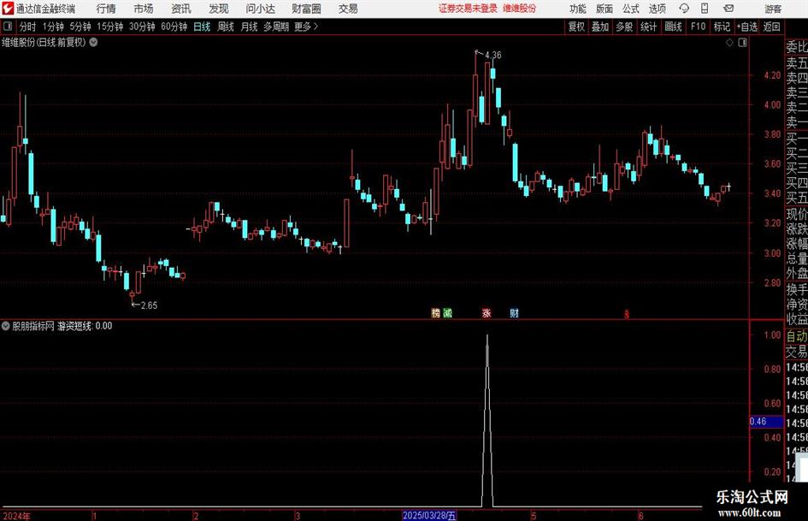Click the red 维维股份 stock name link
This screenshot has height=521, width=808.
(520, 9)
